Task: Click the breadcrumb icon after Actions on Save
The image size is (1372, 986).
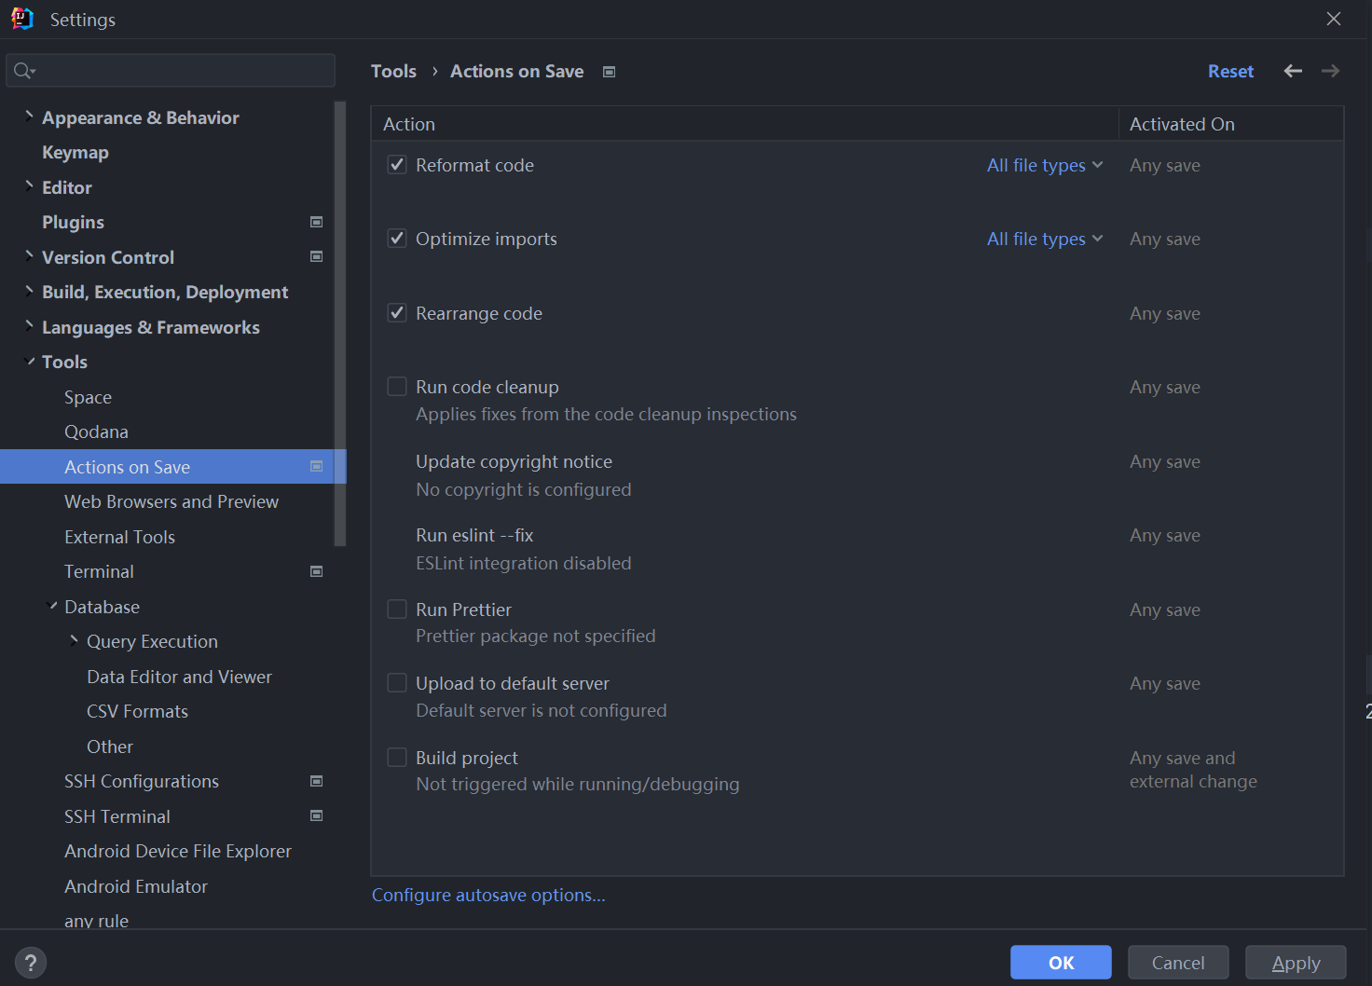Action: point(609,71)
